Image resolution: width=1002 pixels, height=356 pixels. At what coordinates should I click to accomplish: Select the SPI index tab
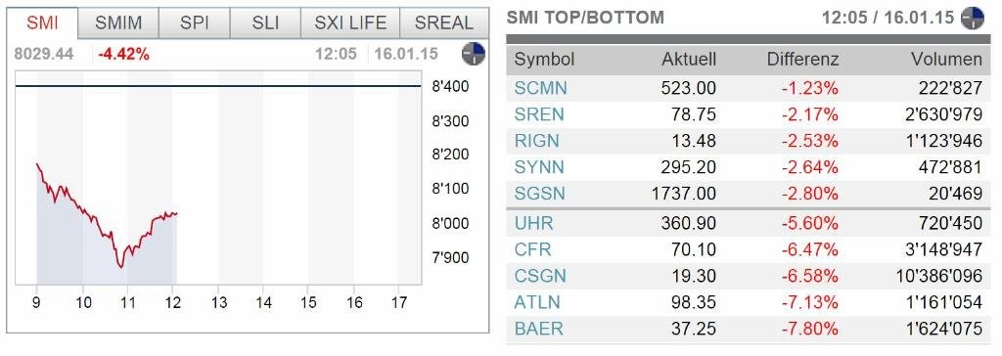(x=195, y=23)
